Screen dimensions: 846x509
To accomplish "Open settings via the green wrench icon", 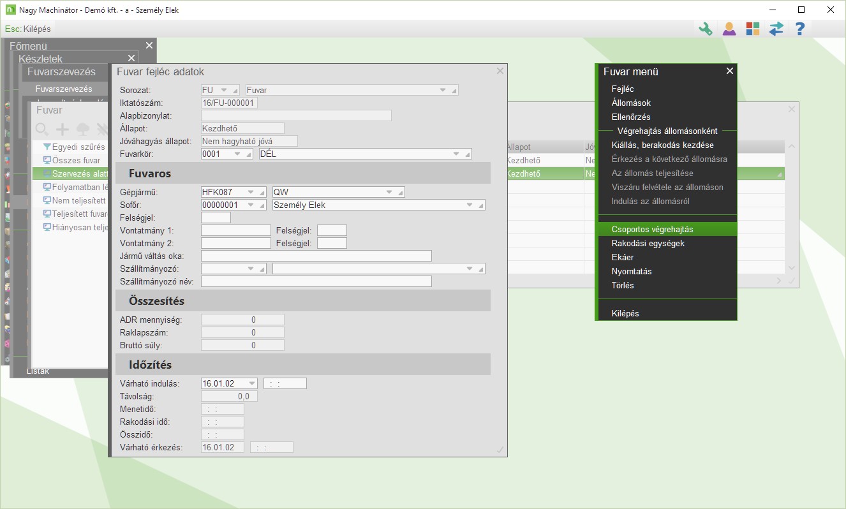I will (x=705, y=29).
